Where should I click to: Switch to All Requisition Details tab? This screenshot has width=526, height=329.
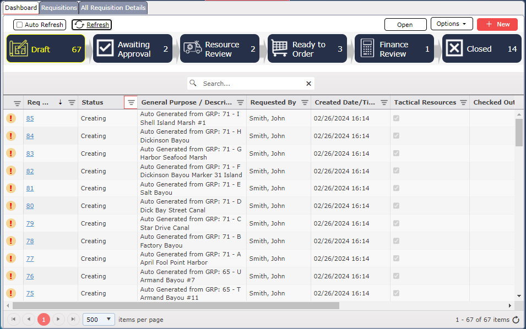[x=113, y=8]
